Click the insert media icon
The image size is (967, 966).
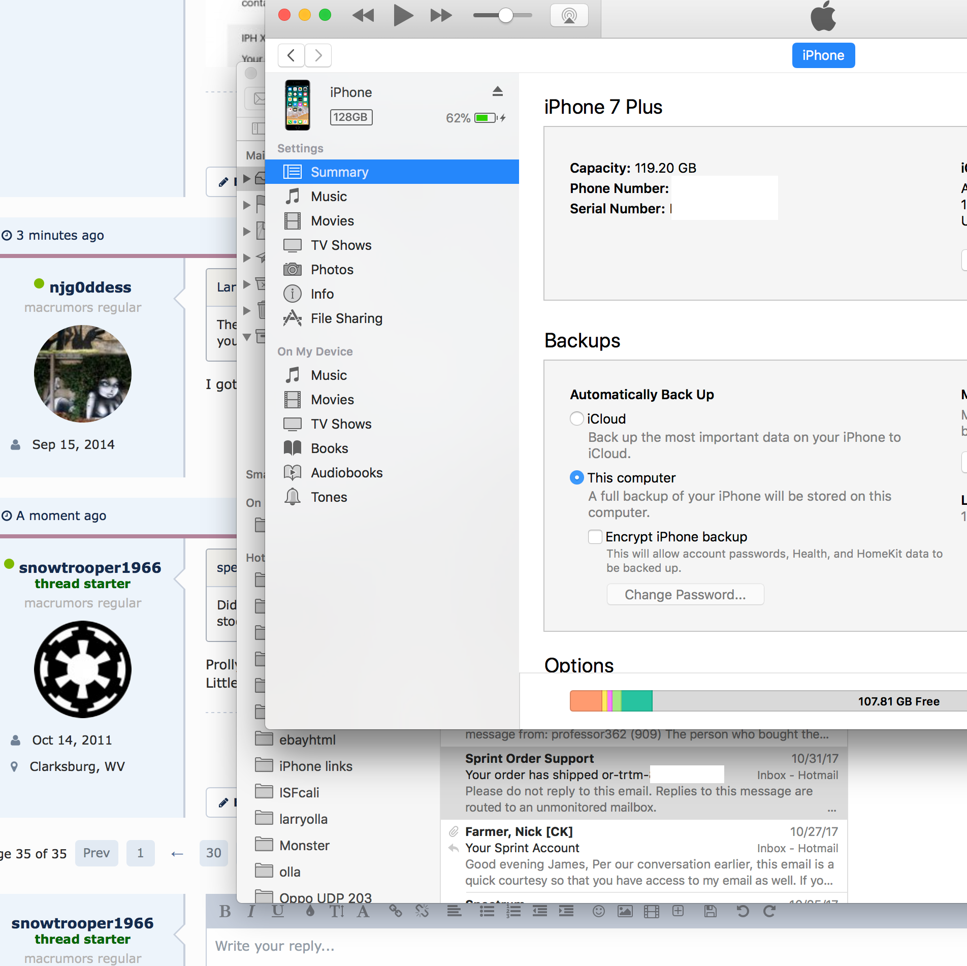click(x=652, y=912)
